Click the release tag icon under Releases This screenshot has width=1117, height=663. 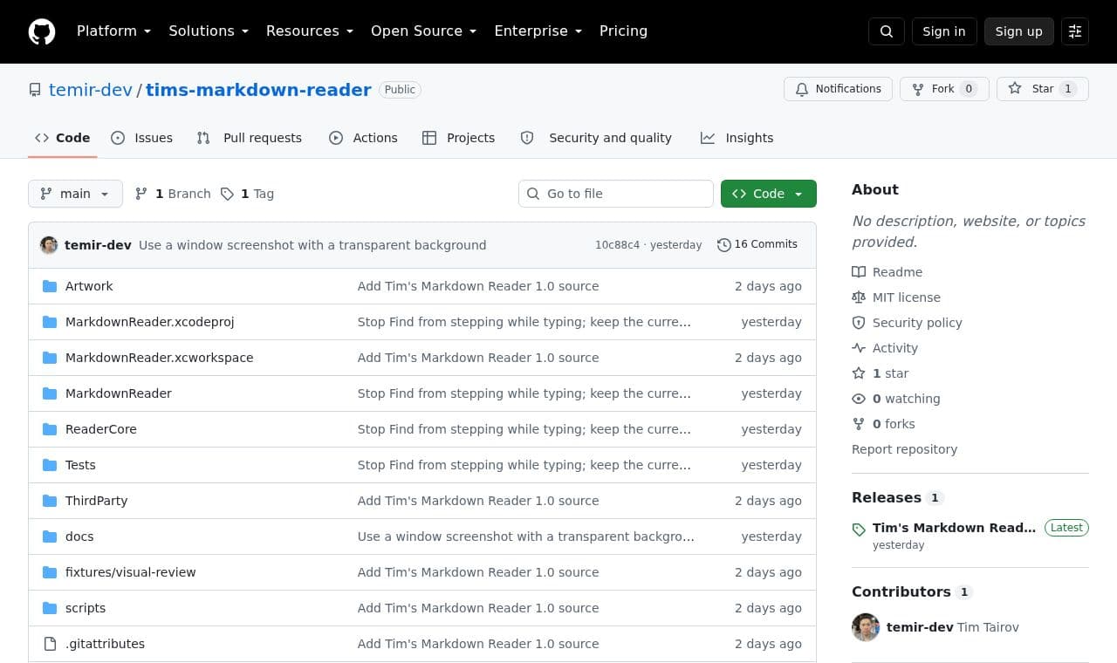[x=859, y=530]
